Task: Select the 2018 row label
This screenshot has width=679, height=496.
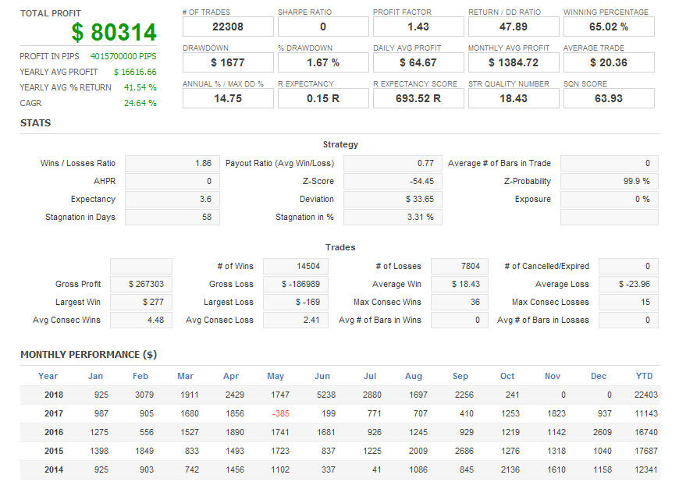Action: pyautogui.click(x=54, y=395)
